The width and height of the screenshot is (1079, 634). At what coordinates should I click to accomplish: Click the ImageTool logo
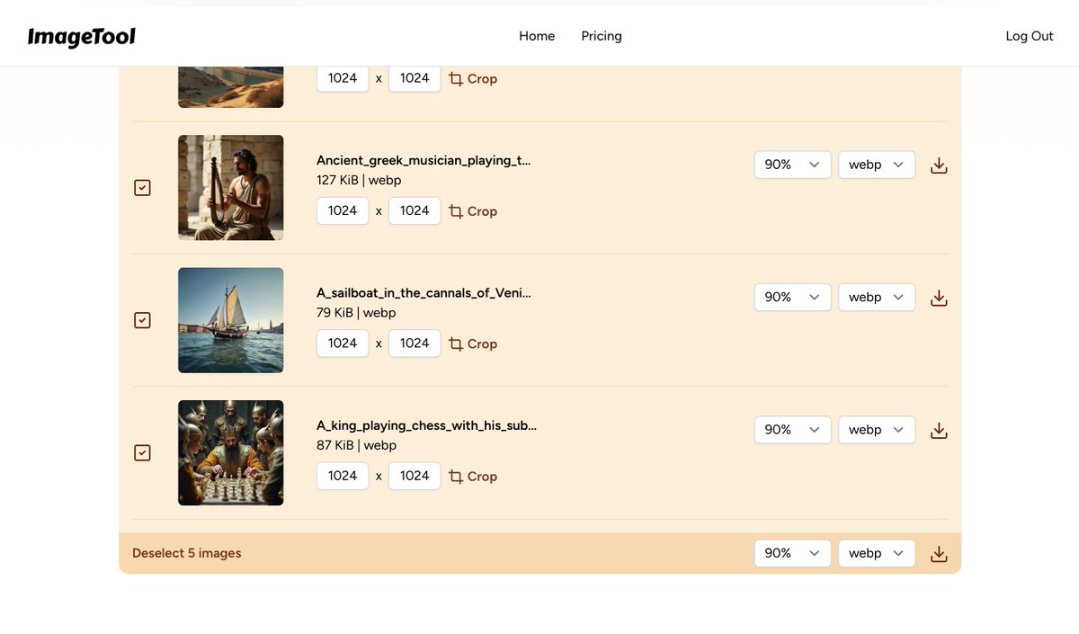pos(82,37)
